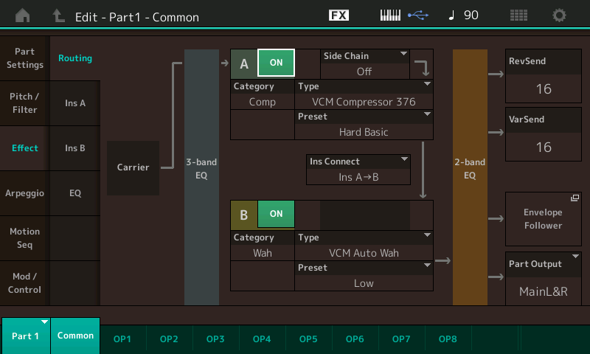The width and height of the screenshot is (590, 354).
Task: Open the Envelope Follower button
Action: (x=544, y=219)
